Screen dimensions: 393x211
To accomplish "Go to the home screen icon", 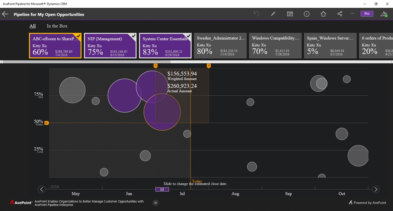I will click(x=323, y=13).
